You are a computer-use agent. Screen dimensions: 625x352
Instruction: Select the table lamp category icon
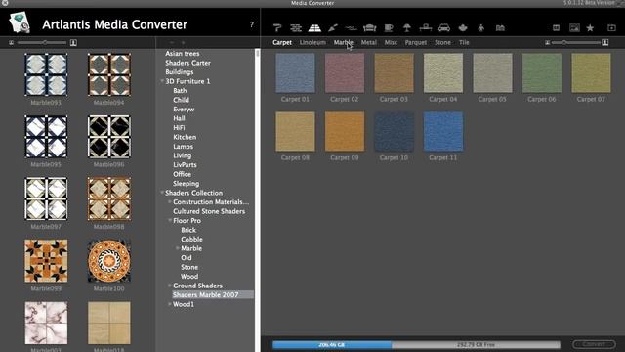point(407,28)
